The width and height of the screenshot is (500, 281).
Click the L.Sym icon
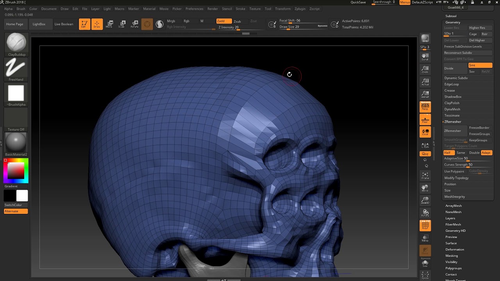click(425, 145)
